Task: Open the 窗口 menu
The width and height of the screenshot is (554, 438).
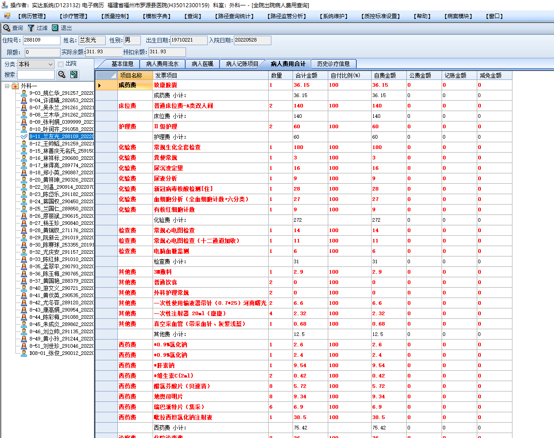Action: (x=495, y=16)
